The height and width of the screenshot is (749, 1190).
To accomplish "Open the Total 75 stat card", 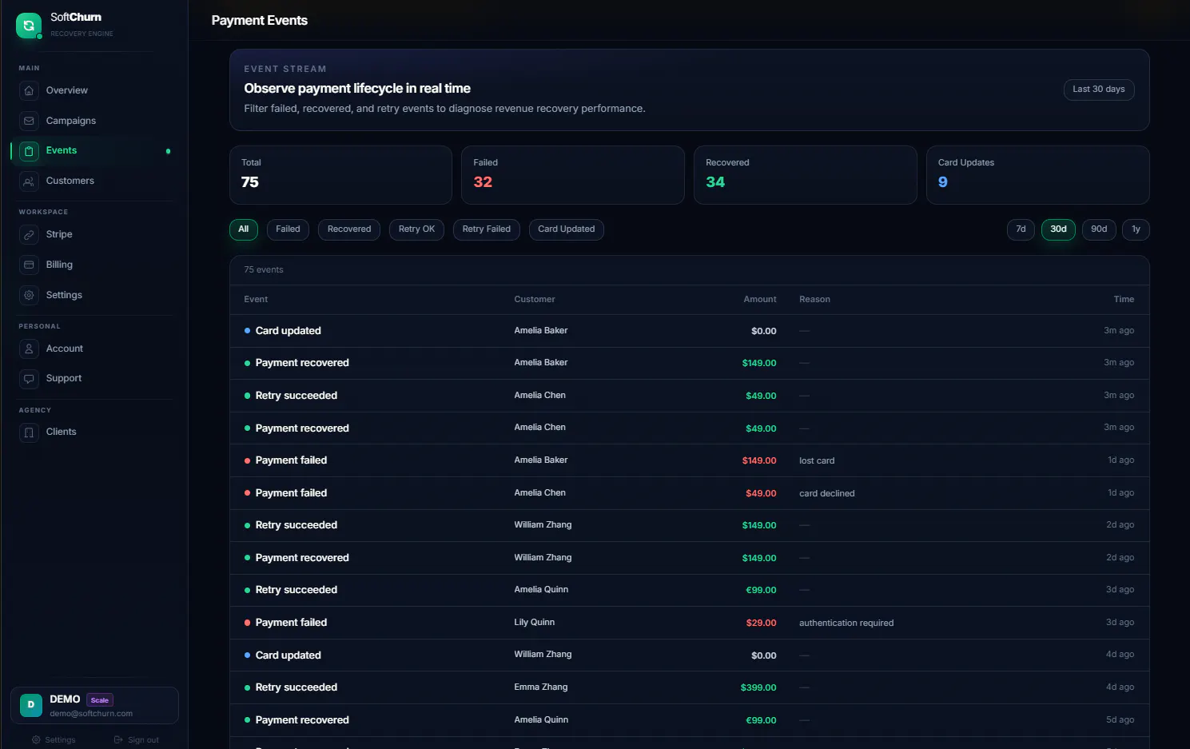I will click(x=340, y=175).
